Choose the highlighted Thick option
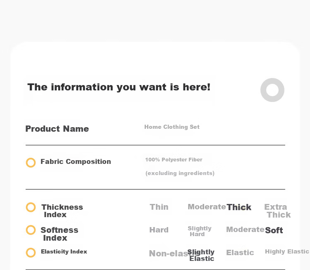Viewport: 310px width, 270px height. click(239, 207)
